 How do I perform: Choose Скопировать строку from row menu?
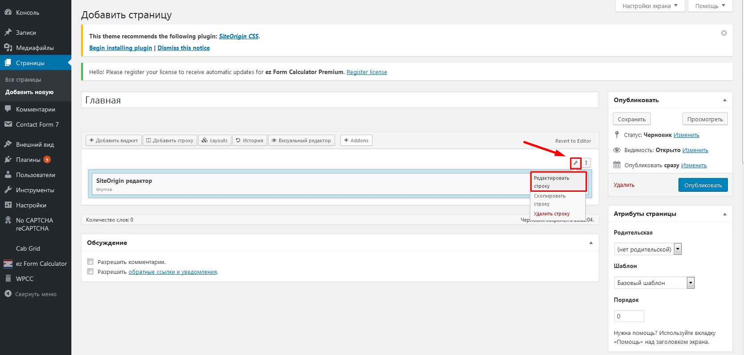point(558,200)
